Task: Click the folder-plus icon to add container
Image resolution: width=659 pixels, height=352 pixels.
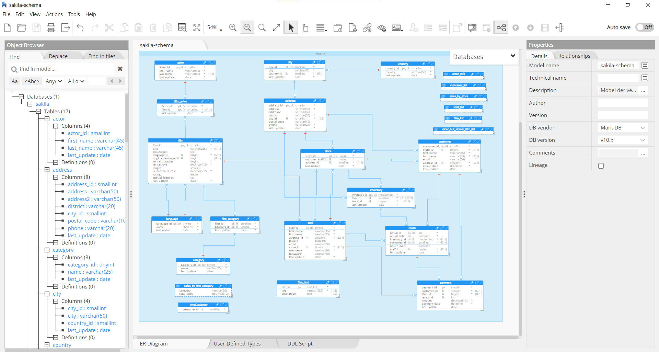Action: tap(338, 27)
